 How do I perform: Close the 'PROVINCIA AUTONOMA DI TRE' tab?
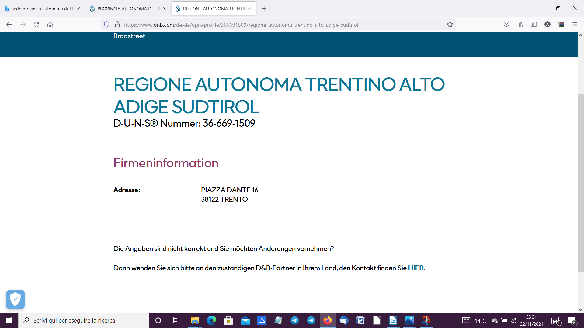164,9
